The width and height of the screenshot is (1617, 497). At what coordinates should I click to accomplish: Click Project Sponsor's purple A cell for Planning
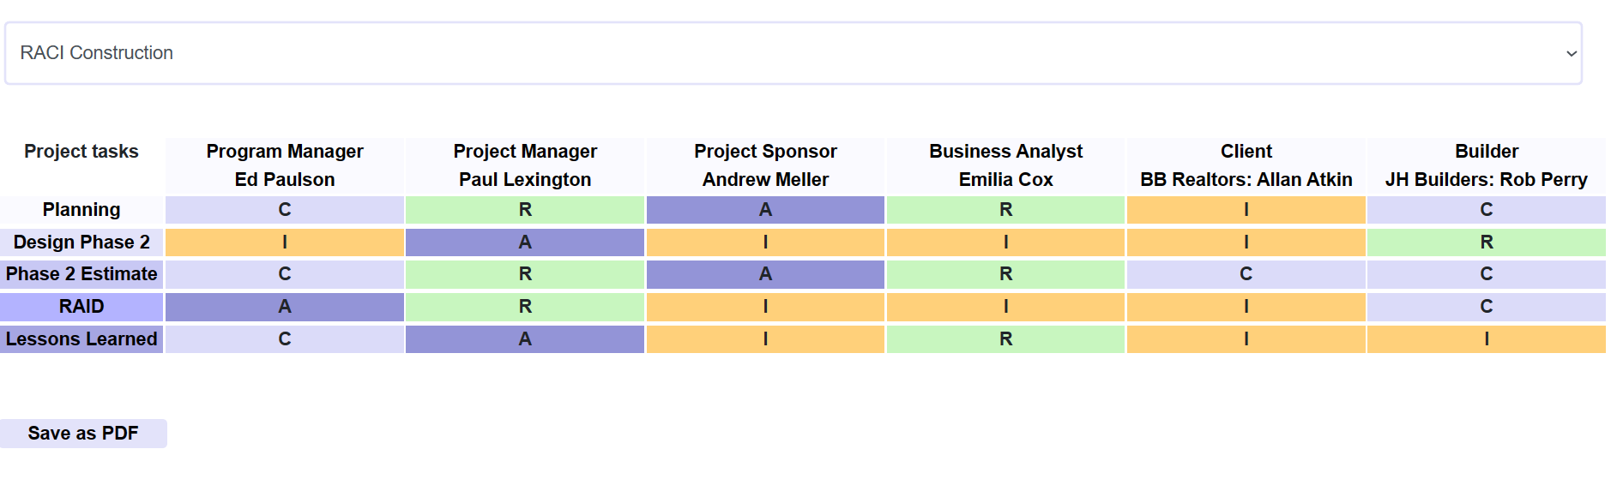coord(765,210)
